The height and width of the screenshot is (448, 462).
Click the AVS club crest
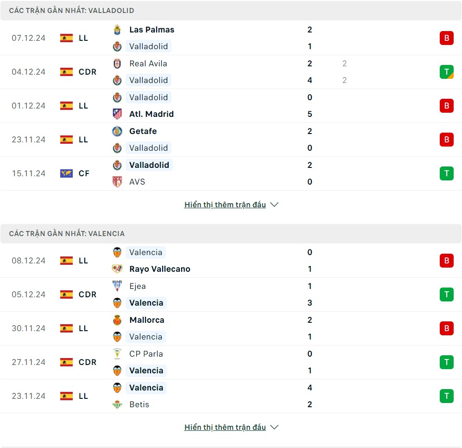click(117, 182)
